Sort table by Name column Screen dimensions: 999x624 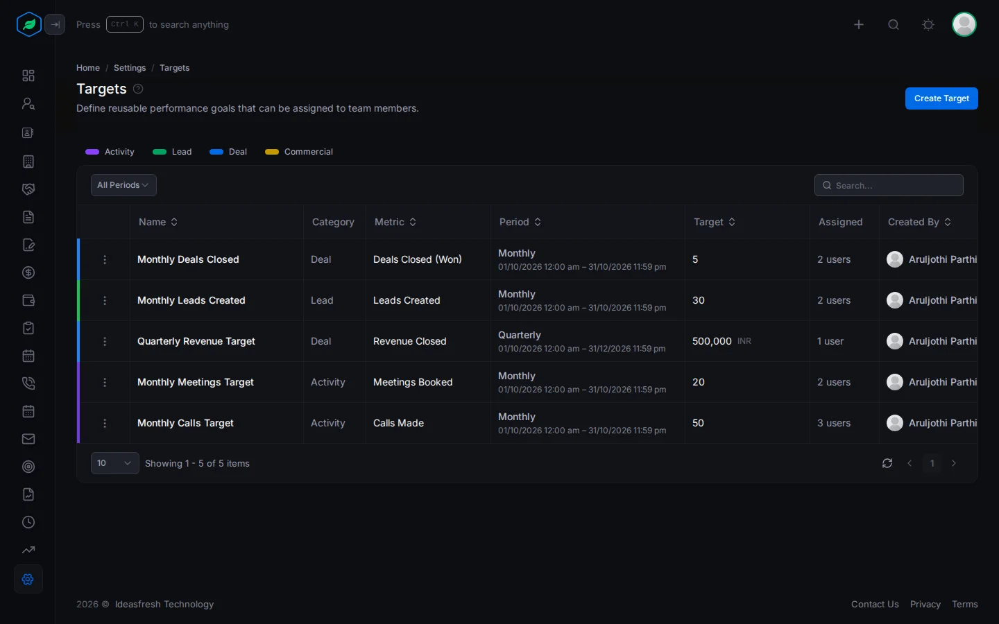158,222
